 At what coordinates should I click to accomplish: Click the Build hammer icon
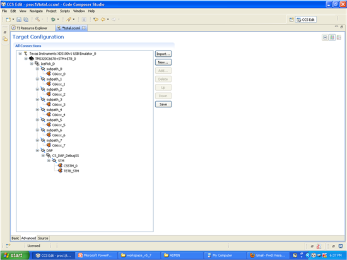[x=38, y=20]
